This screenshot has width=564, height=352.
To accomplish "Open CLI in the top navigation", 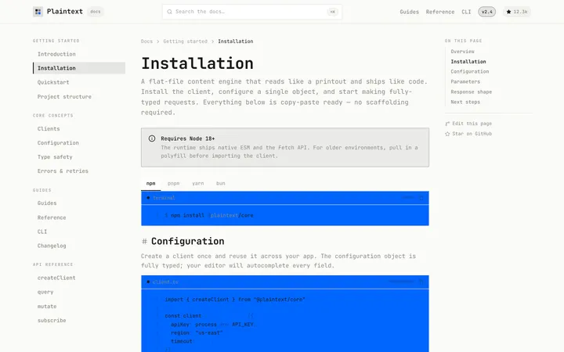I will [466, 12].
